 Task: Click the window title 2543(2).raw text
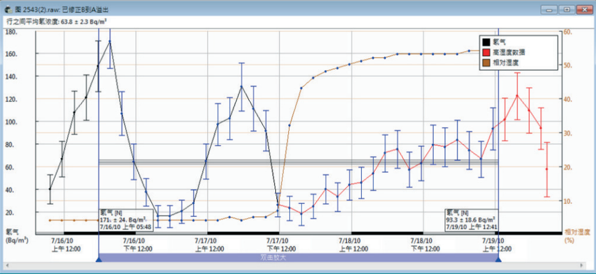pos(39,10)
